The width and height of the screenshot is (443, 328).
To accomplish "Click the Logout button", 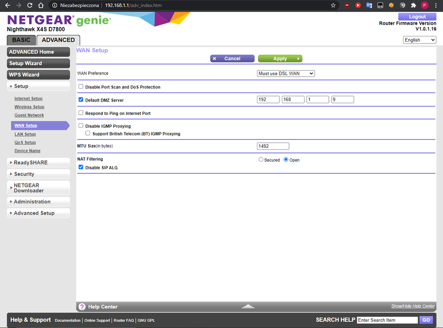I will pos(417,17).
